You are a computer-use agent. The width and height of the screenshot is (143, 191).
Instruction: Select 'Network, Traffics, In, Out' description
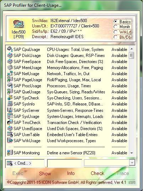tap(68, 74)
